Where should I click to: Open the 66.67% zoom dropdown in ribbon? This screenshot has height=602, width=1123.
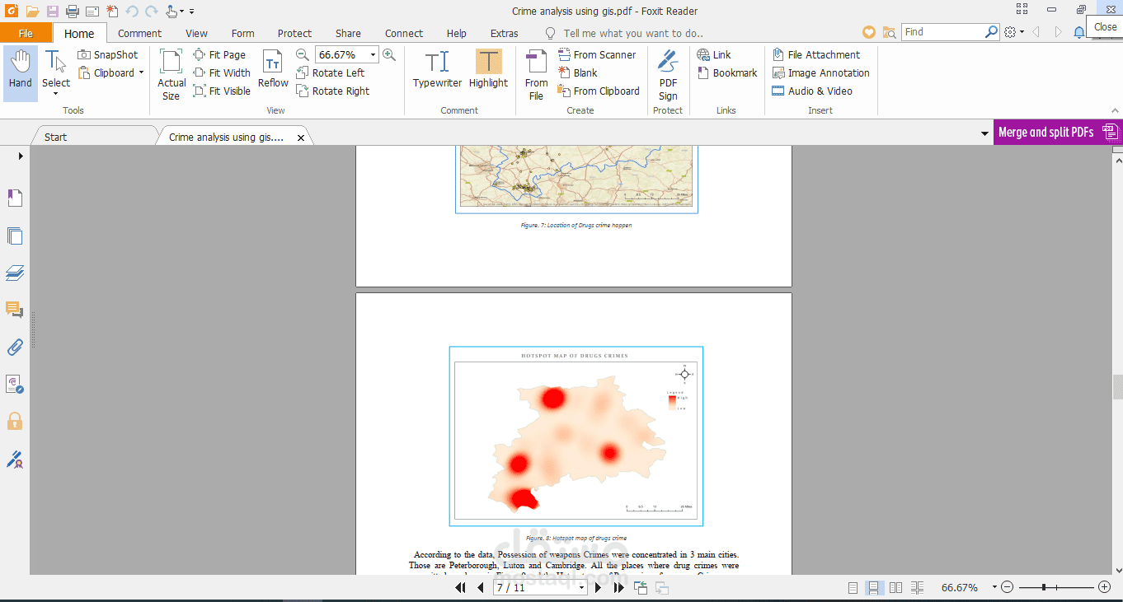pyautogui.click(x=373, y=55)
